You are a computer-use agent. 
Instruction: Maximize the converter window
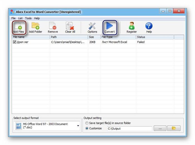pyautogui.click(x=170, y=11)
